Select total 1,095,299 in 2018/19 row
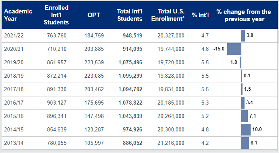This screenshot has height=153, width=279. pyautogui.click(x=131, y=76)
